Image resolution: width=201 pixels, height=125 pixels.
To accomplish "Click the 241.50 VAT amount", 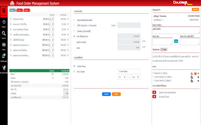I will 66,90.
